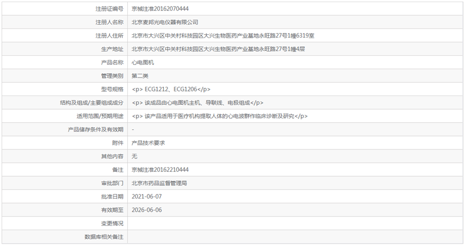Click the 审批部门 label
The height and width of the screenshot is (245, 464).
112,183
